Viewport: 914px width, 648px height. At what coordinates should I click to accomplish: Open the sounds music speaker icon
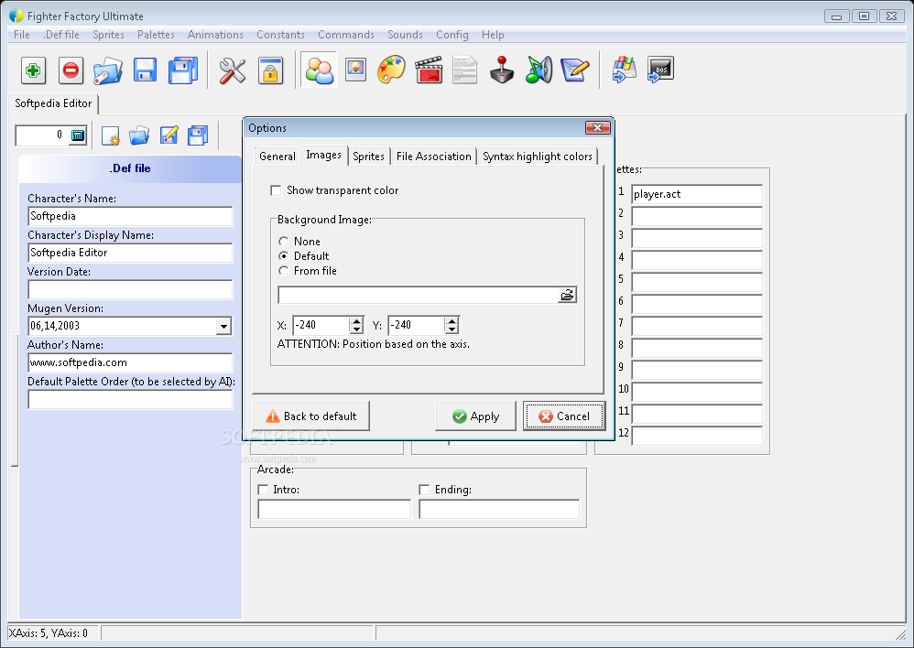tap(539, 70)
